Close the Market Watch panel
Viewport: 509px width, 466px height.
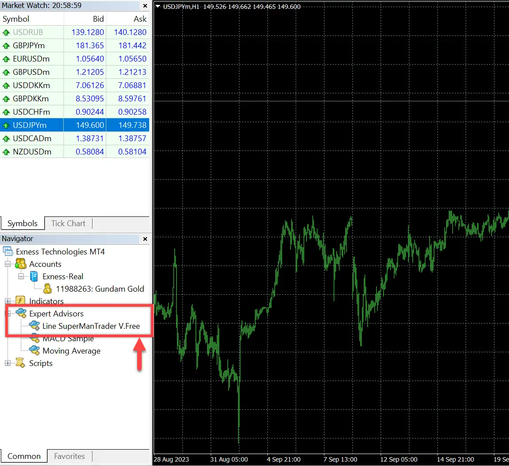pos(145,6)
